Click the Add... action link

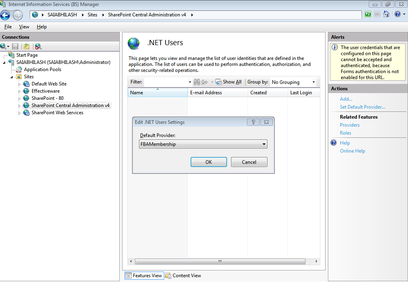tap(346, 99)
